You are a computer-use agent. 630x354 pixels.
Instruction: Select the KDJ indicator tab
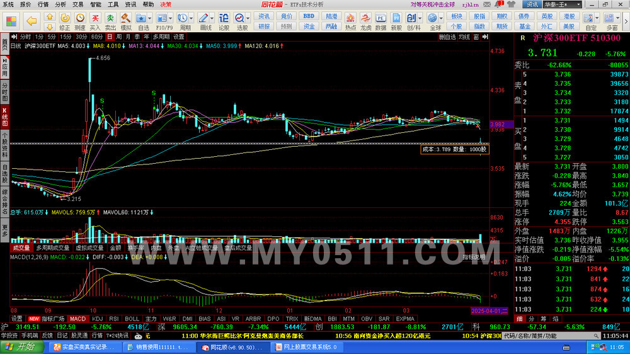[x=96, y=319]
